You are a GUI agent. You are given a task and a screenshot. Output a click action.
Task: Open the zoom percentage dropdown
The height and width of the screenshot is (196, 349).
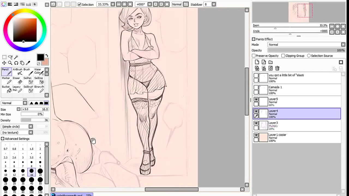(113, 4)
